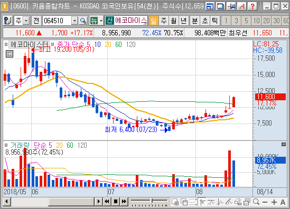Click the minus zoom-out icon in bottom toolbar
Image resolution: width=290 pixels, height=209 pixels.
click(x=265, y=202)
